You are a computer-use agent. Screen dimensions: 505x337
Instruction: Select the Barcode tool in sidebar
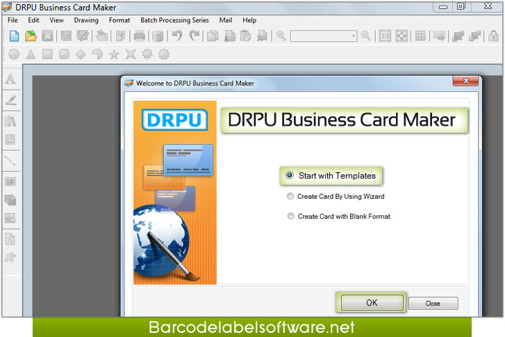10,182
